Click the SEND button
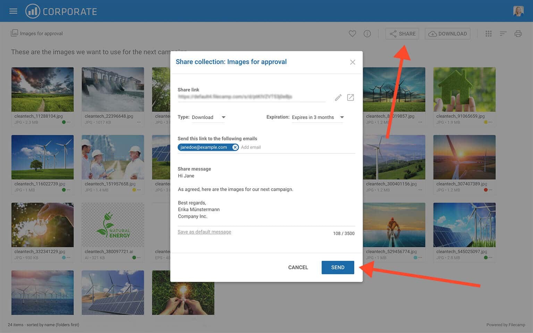The width and height of the screenshot is (533, 333). click(338, 267)
